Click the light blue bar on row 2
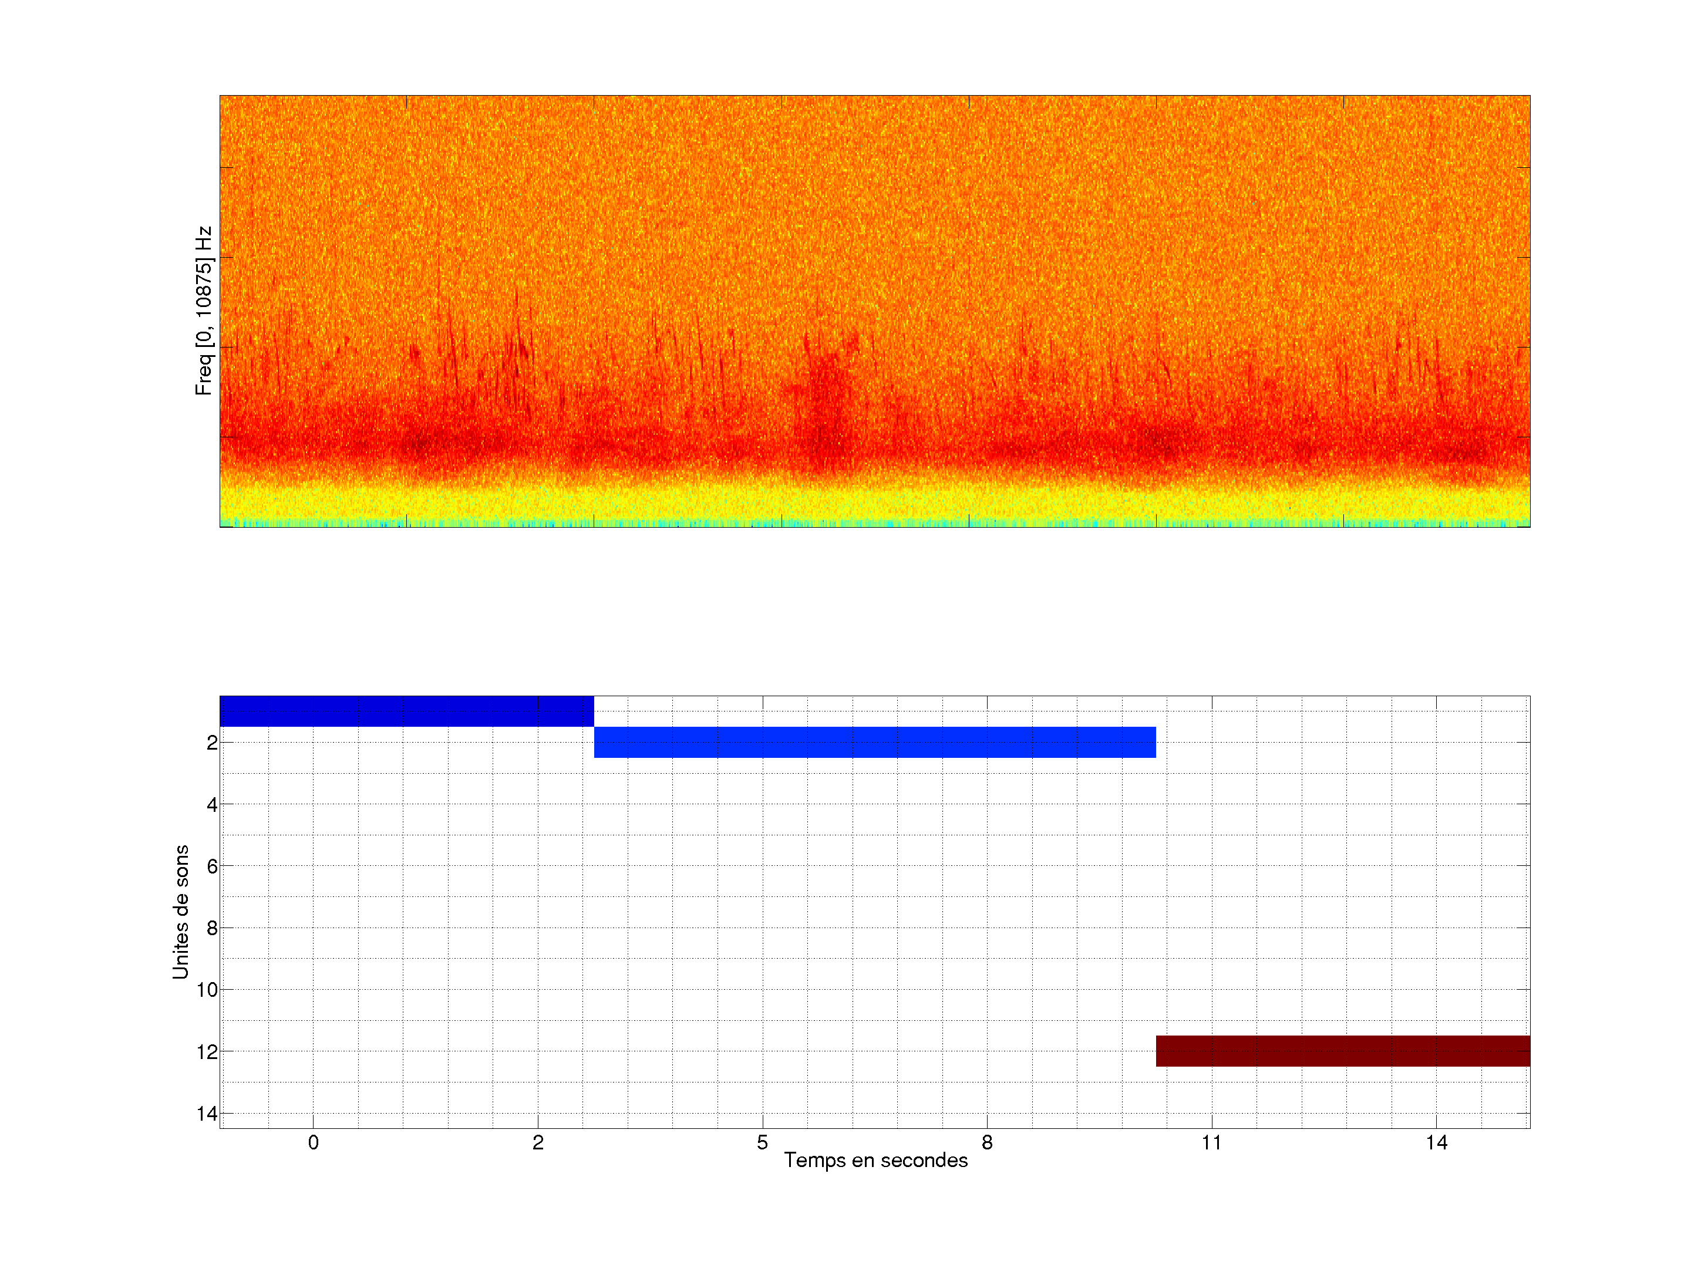 (874, 742)
